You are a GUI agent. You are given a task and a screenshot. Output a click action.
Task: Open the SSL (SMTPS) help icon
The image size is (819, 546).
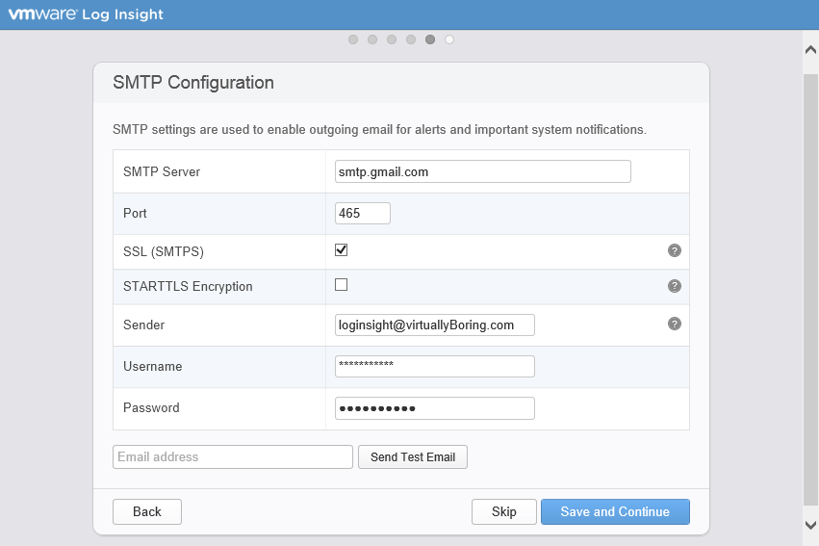click(675, 250)
